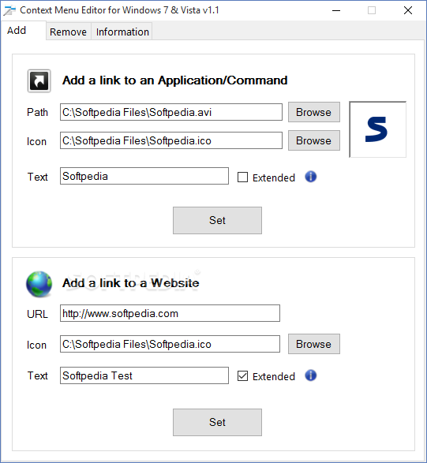Click Set button under Application/Command section
The height and width of the screenshot is (463, 427).
(217, 220)
